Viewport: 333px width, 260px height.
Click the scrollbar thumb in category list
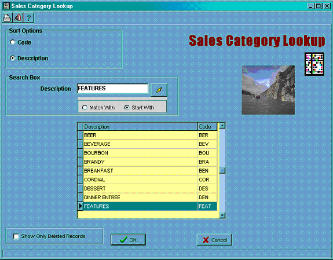tap(222, 170)
